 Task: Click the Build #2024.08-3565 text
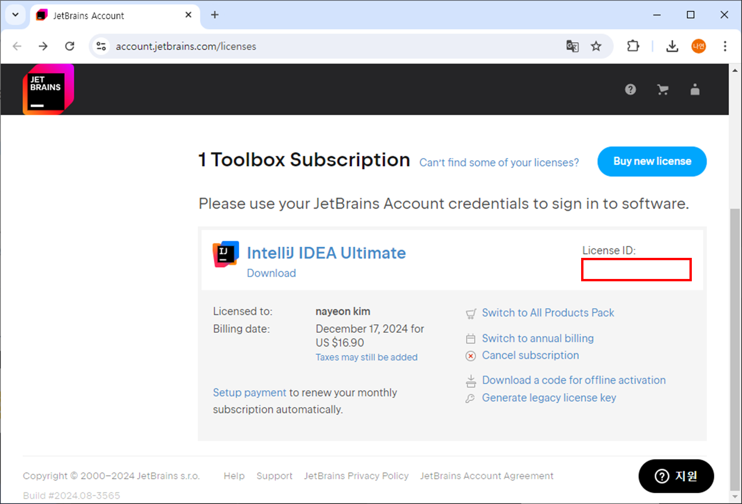(71, 496)
